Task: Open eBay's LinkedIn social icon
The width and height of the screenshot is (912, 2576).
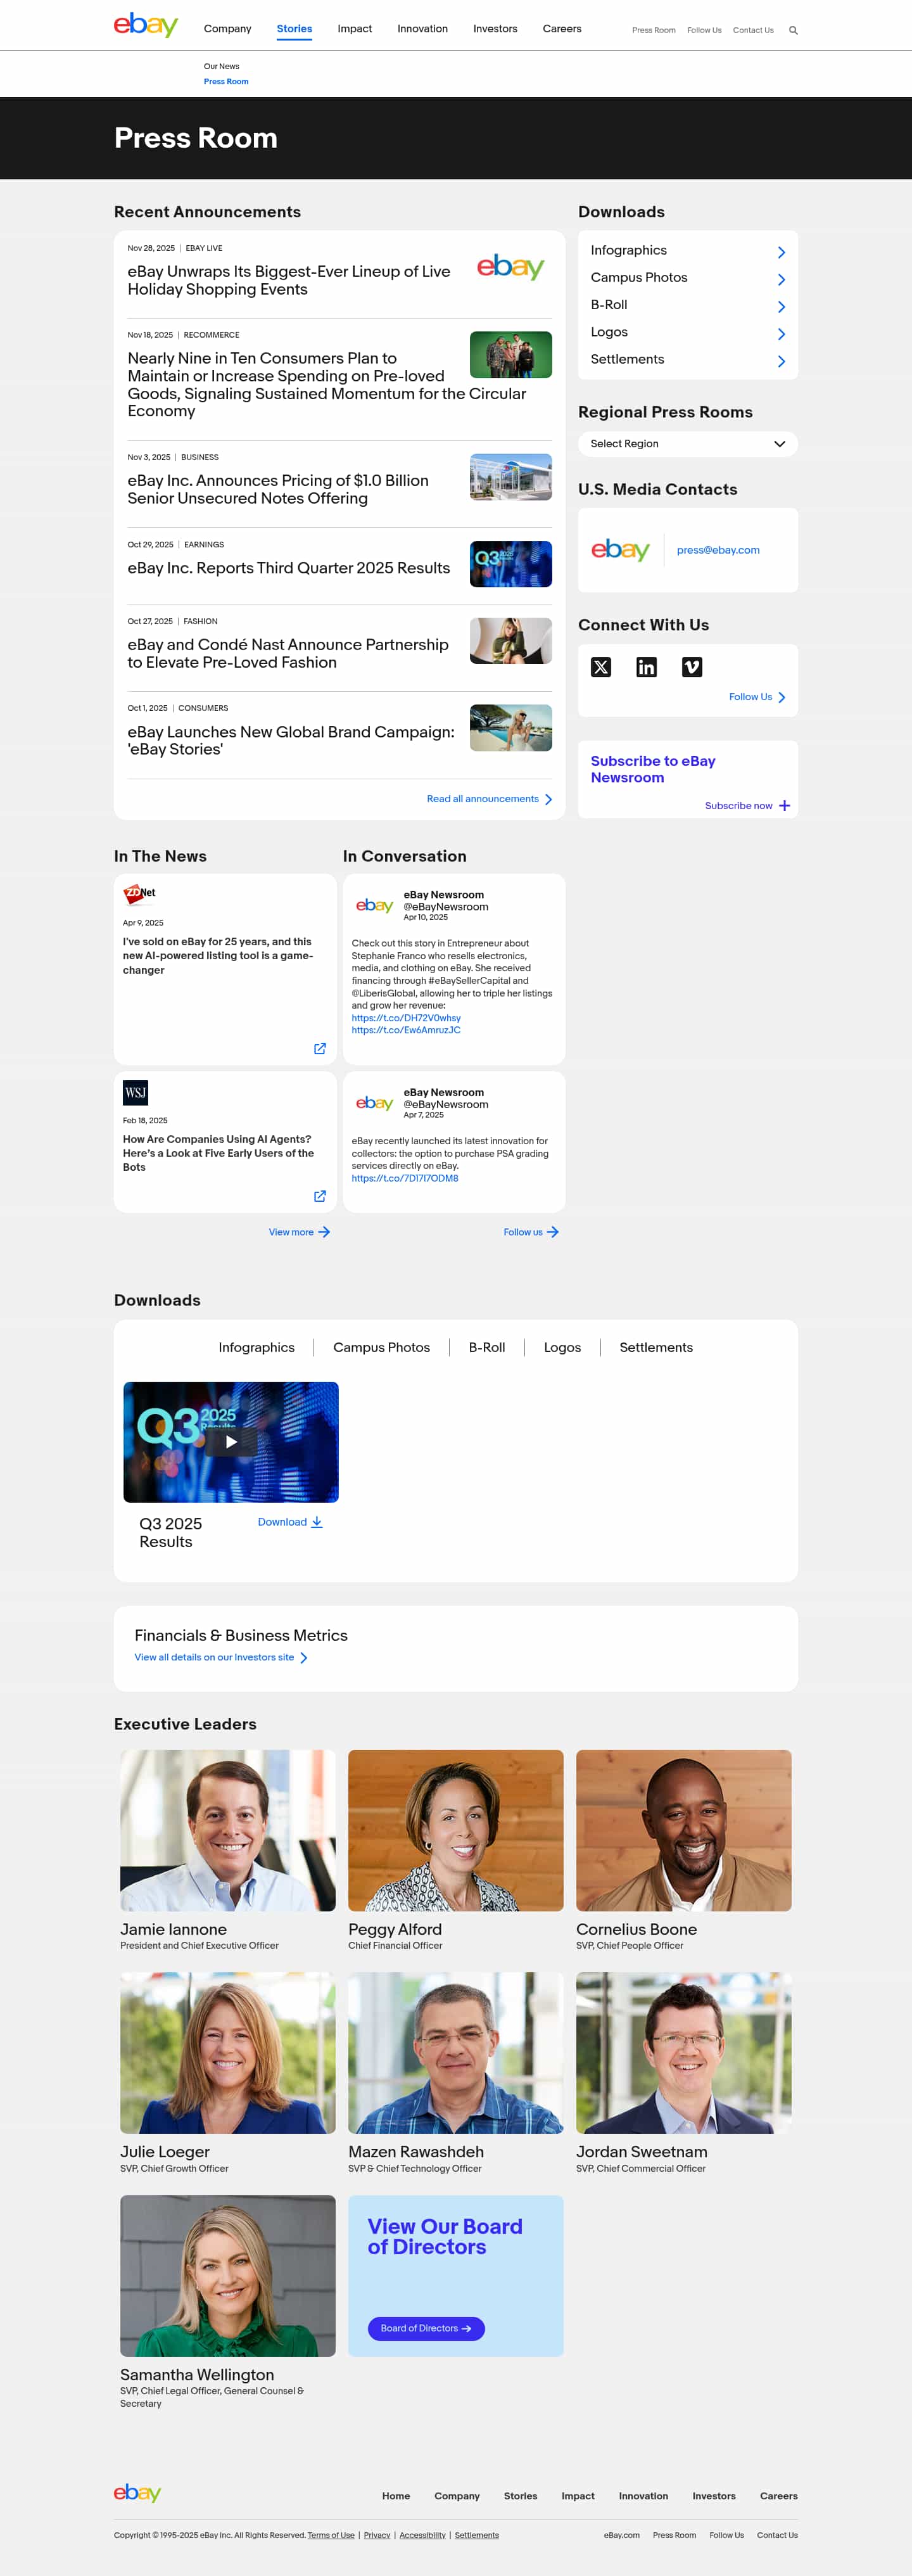Action: tap(646, 667)
